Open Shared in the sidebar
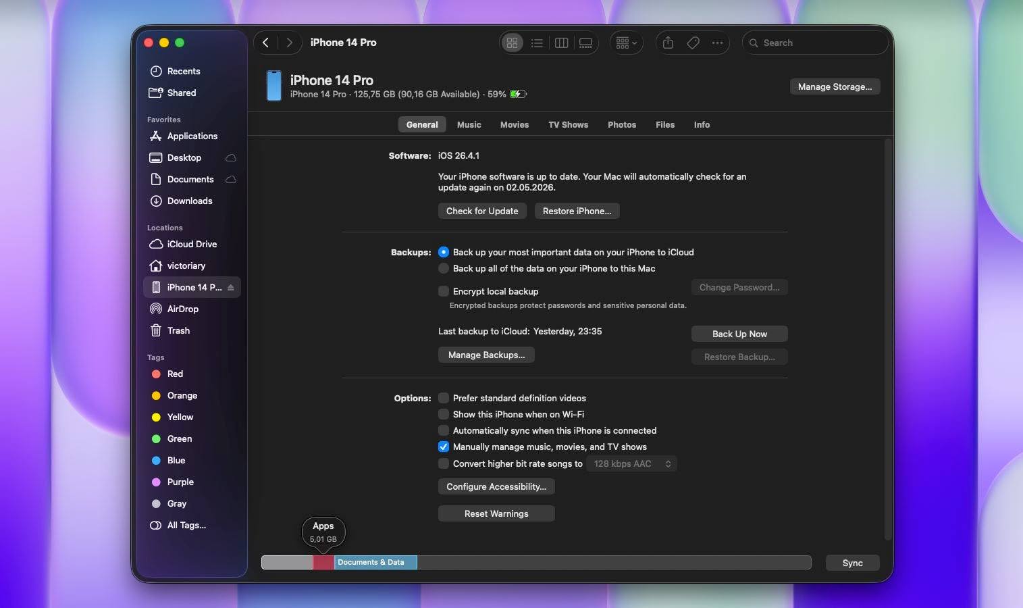This screenshot has width=1023, height=608. (192, 93)
